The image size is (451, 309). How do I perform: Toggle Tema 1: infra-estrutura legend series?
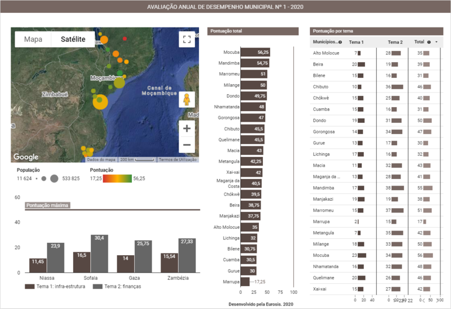[x=60, y=286]
